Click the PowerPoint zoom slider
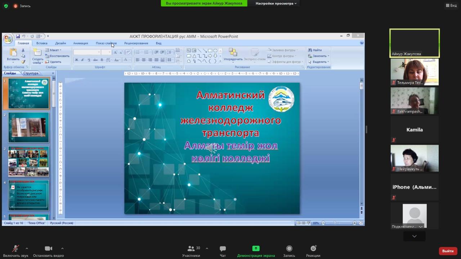461x259 pixels. tap(335, 223)
